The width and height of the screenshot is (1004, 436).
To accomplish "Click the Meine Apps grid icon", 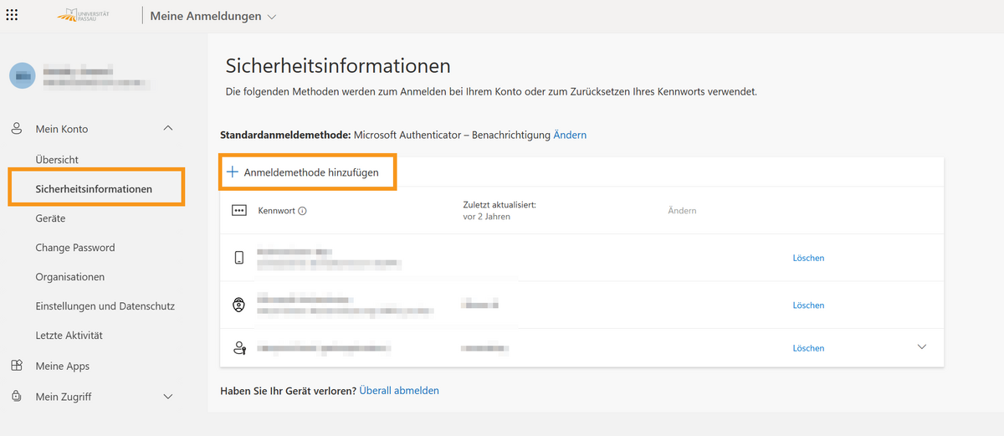I will (16, 366).
